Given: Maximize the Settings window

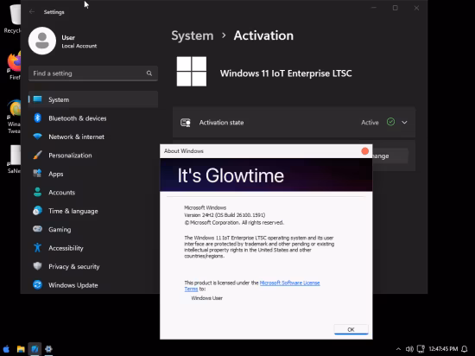Looking at the screenshot, I should [396, 8].
